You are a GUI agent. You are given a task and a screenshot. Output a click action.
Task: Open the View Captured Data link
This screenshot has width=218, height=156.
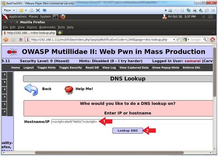click(x=134, y=68)
